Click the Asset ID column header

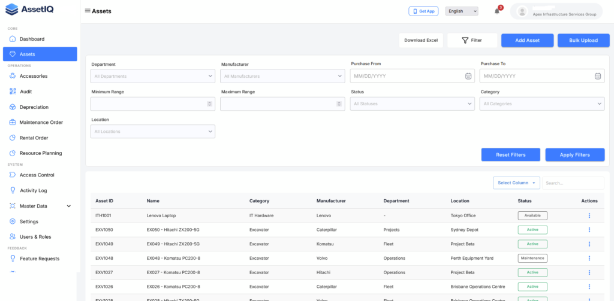(x=104, y=201)
